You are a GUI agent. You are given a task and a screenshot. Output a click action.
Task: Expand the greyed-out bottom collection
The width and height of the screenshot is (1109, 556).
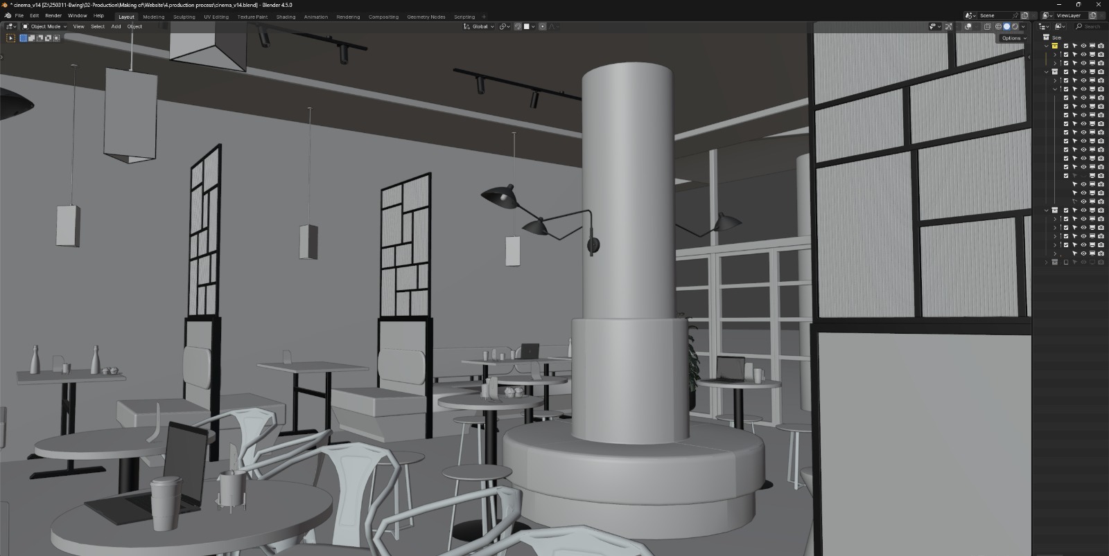click(x=1047, y=262)
